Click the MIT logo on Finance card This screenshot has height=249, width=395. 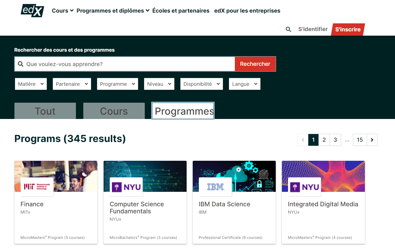click(x=37, y=187)
